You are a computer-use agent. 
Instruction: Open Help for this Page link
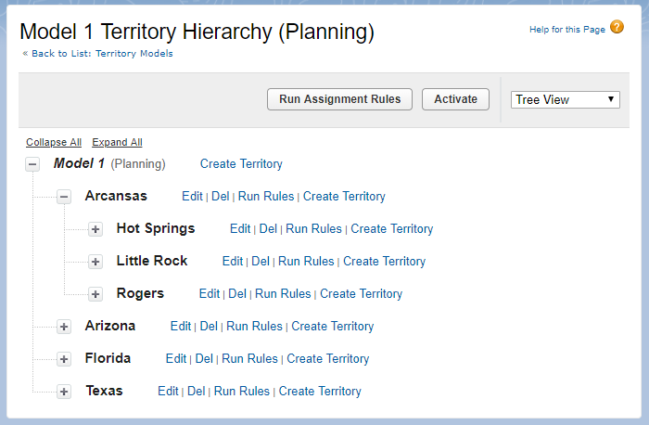566,30
